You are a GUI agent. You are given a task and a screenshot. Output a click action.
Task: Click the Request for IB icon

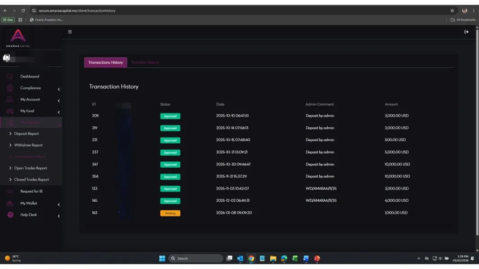(x=10, y=191)
